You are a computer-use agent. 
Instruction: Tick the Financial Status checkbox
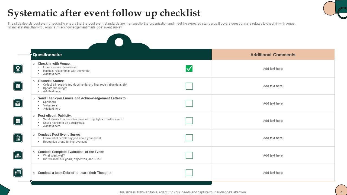(x=189, y=86)
